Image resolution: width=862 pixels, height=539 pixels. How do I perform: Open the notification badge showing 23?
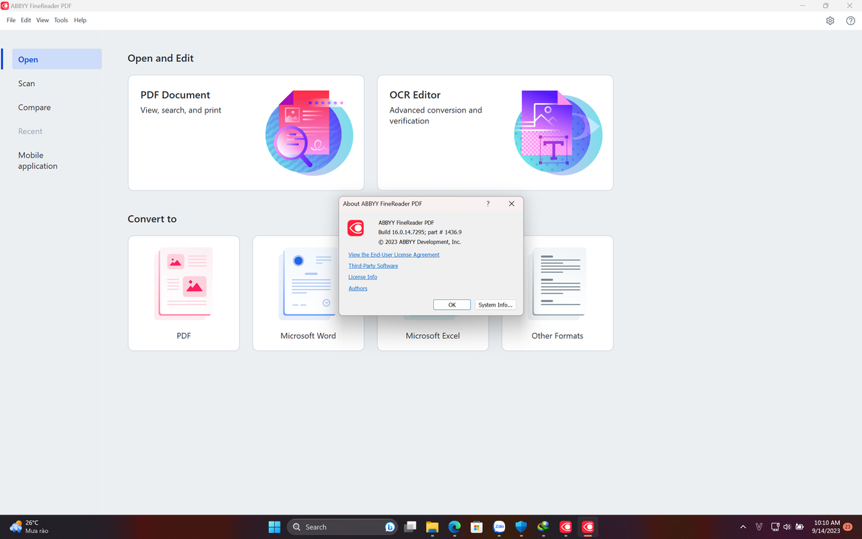pos(848,527)
